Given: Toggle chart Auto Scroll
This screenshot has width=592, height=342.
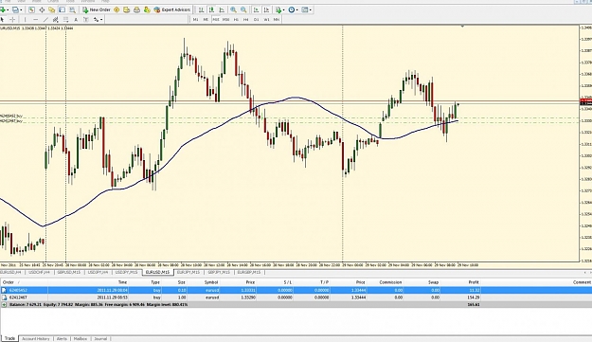Looking at the screenshot, I should click(x=256, y=9).
